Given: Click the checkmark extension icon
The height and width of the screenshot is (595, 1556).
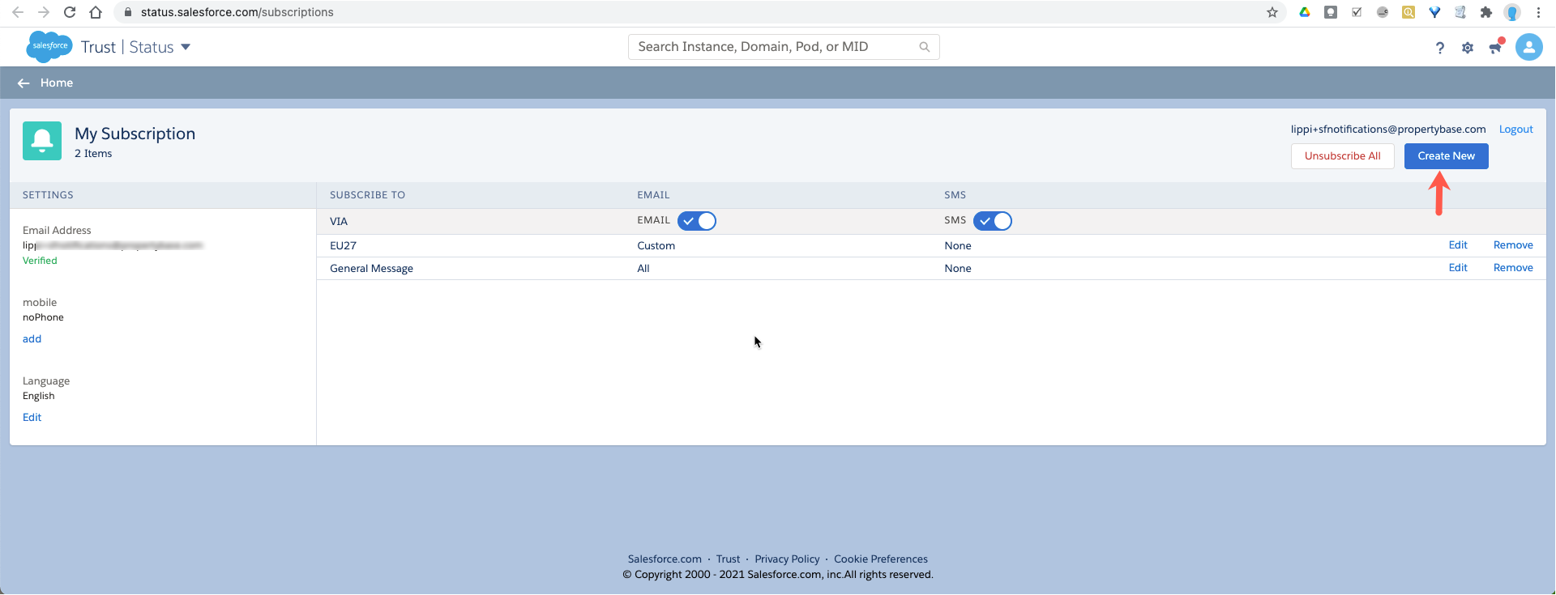Looking at the screenshot, I should (x=1357, y=12).
